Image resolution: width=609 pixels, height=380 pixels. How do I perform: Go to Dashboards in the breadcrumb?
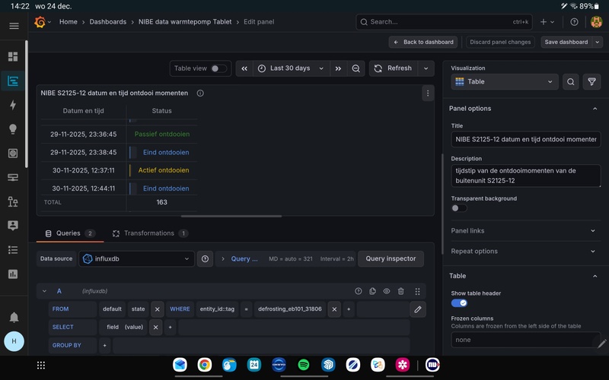click(x=108, y=22)
